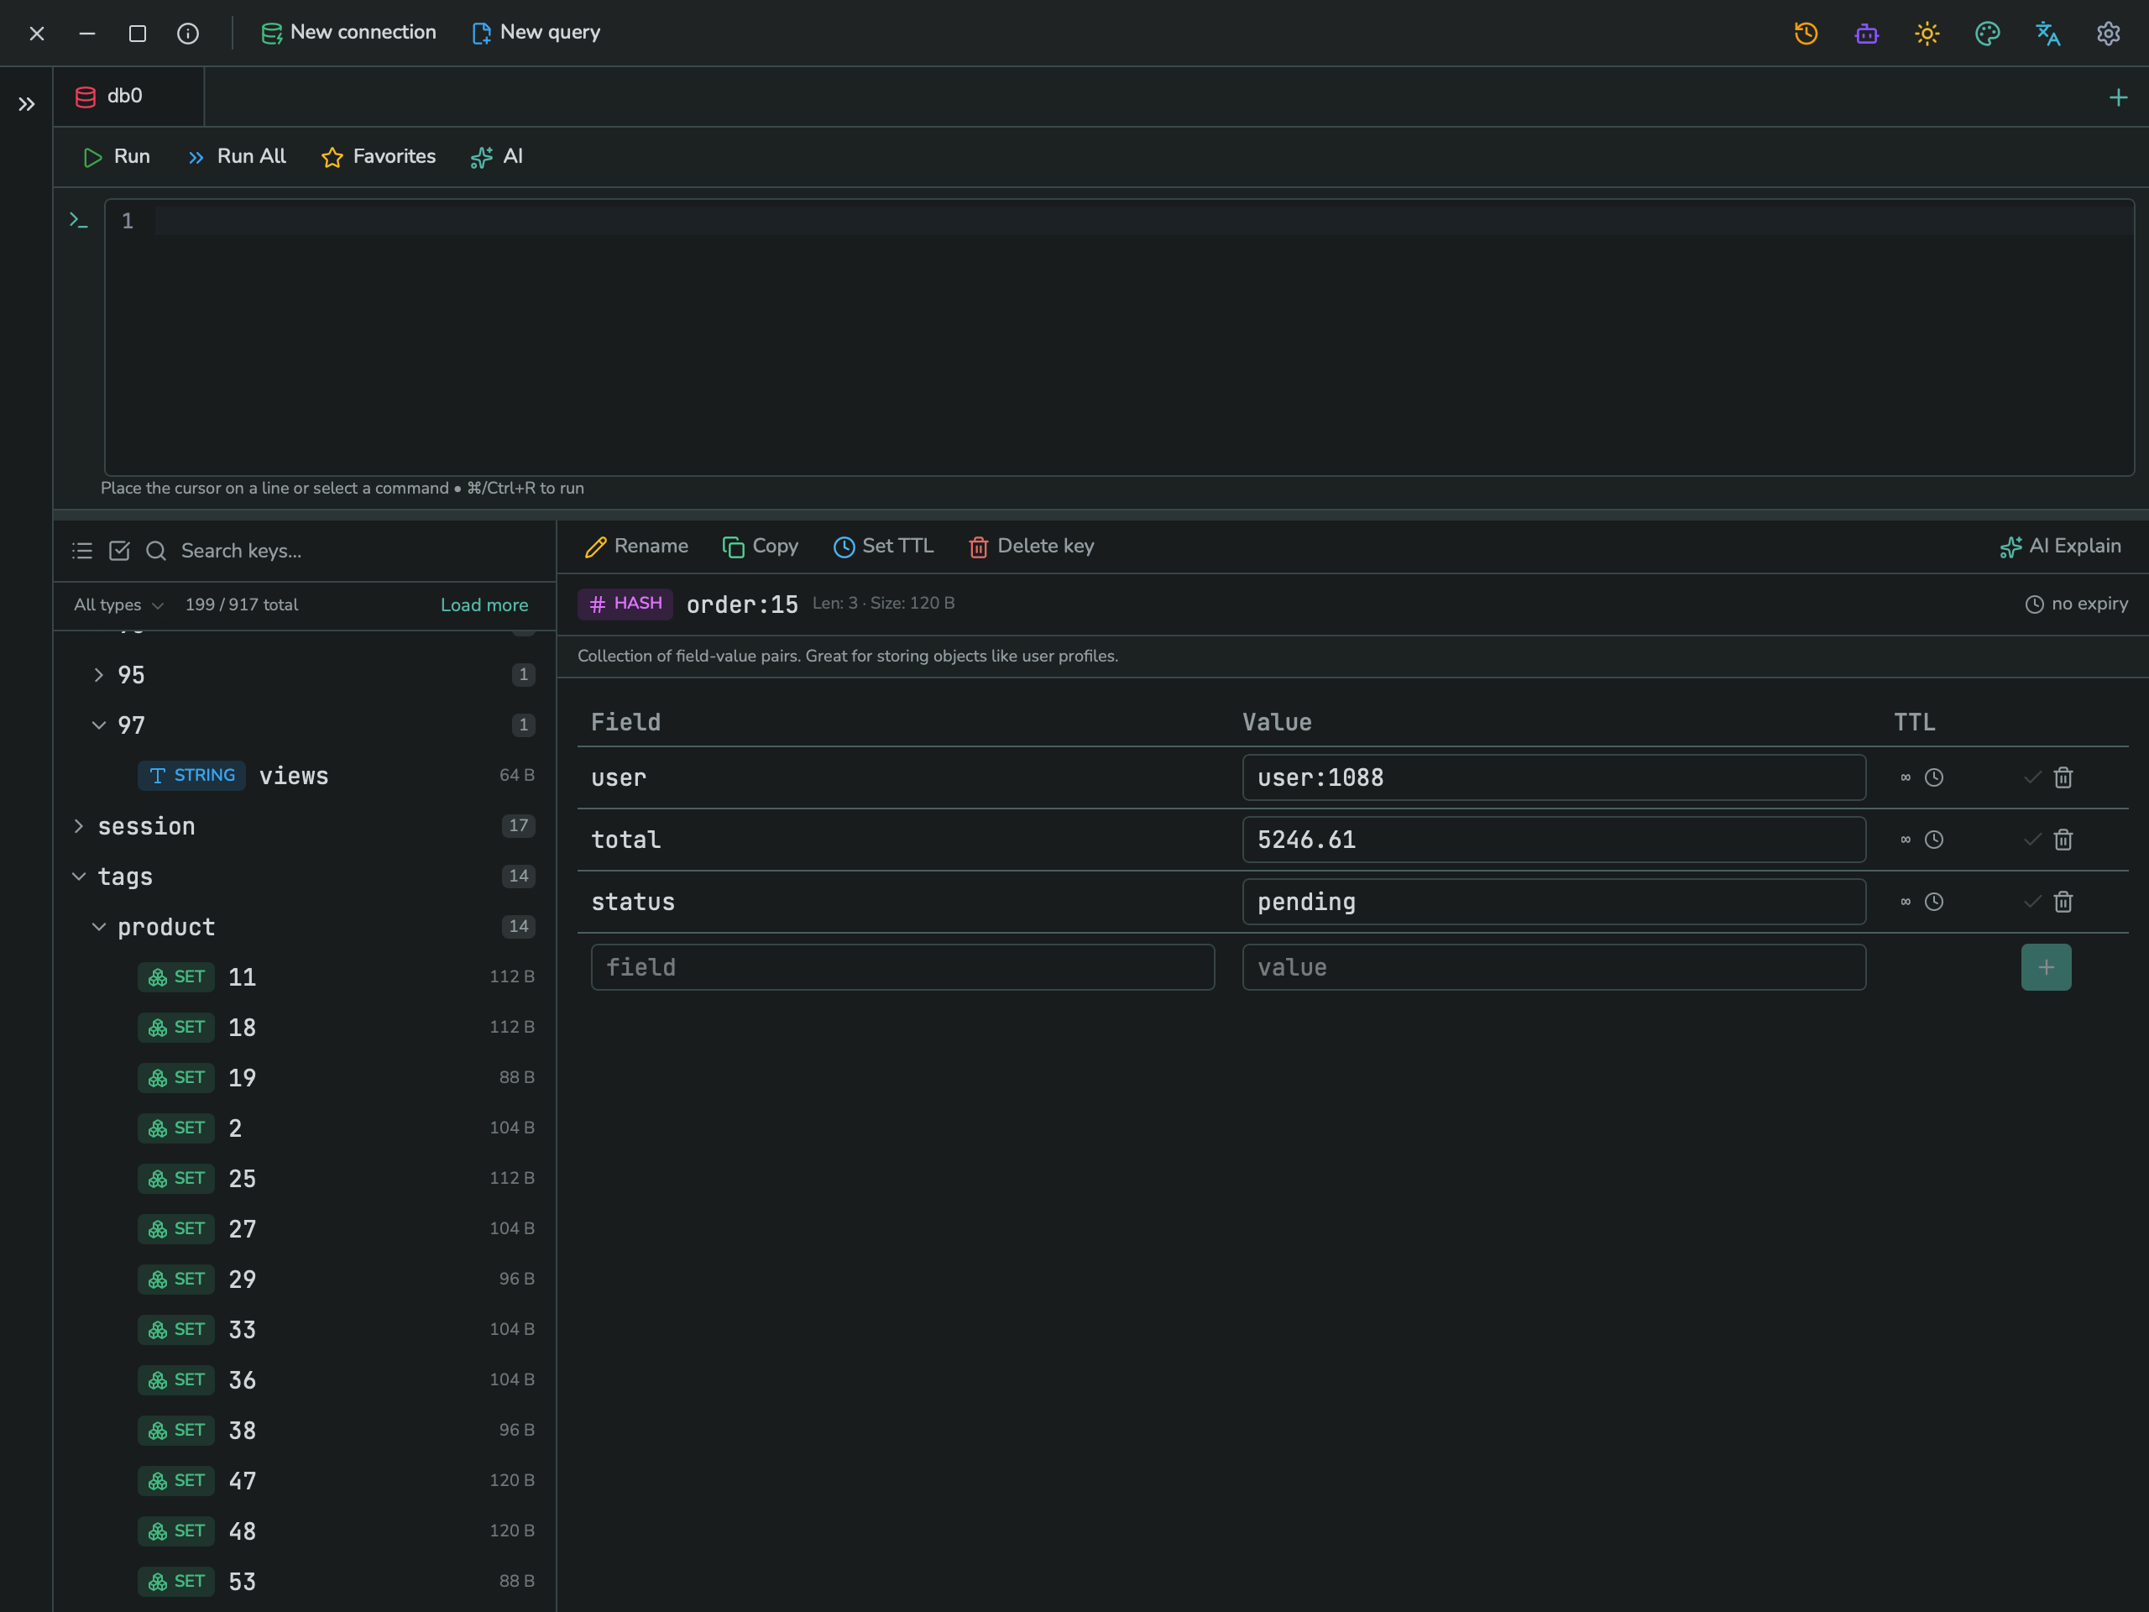Click Delete key

pos(1031,546)
